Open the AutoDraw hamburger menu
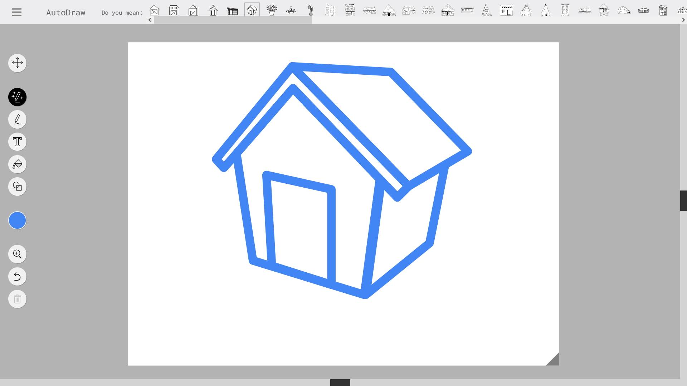This screenshot has height=386, width=687. click(16, 12)
